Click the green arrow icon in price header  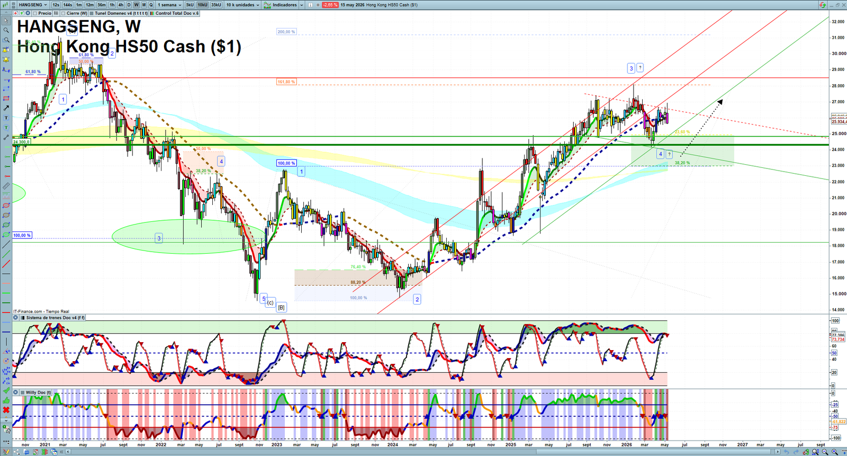[22, 13]
